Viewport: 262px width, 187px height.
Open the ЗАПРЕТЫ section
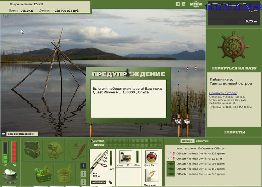click(234, 132)
